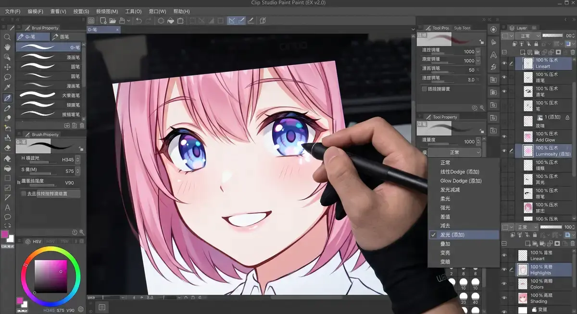Click the Undo arrow in command bar
Viewport: 577px width, 314px height.
pos(139,21)
